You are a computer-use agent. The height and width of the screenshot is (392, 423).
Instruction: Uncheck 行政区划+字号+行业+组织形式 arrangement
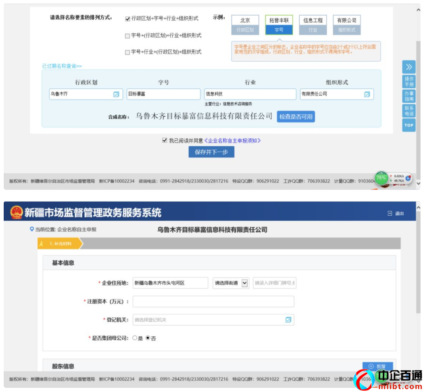(127, 18)
